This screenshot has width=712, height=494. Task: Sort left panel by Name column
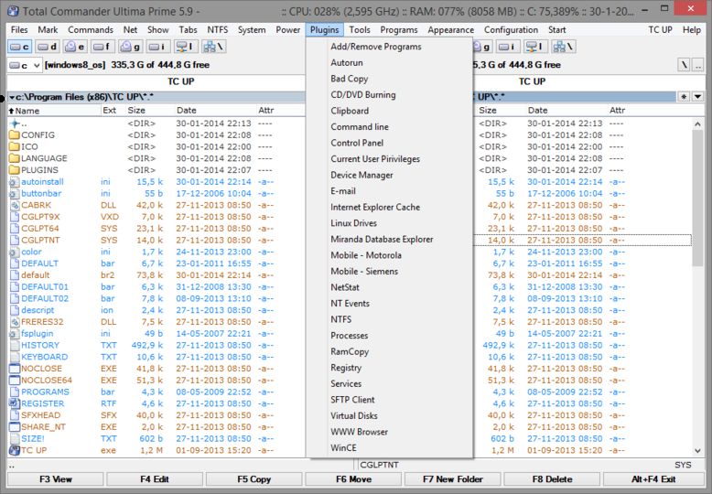[x=55, y=111]
